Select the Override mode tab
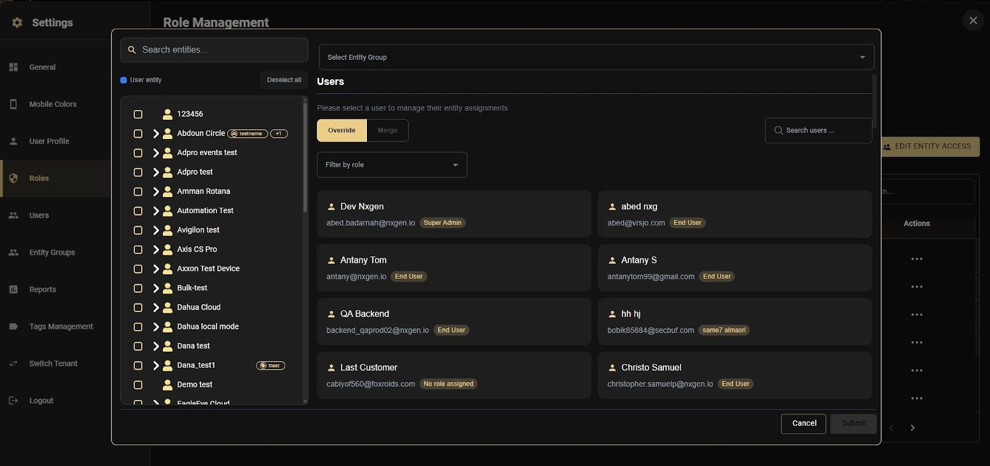This screenshot has width=990, height=466. point(342,130)
